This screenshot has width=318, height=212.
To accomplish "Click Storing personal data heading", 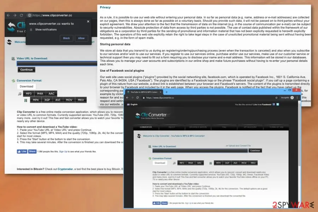I will (115, 44).
